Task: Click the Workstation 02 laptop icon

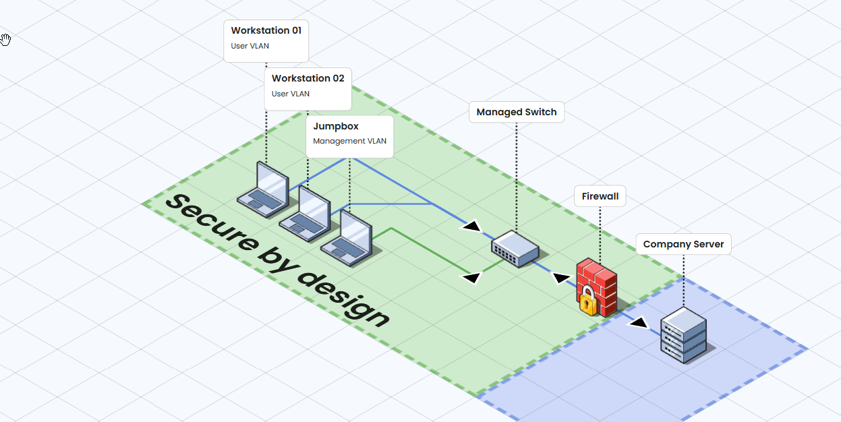Action: click(x=305, y=214)
